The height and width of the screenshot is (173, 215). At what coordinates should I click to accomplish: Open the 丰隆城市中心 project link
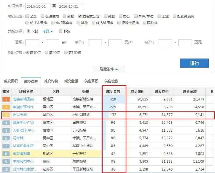click(23, 161)
